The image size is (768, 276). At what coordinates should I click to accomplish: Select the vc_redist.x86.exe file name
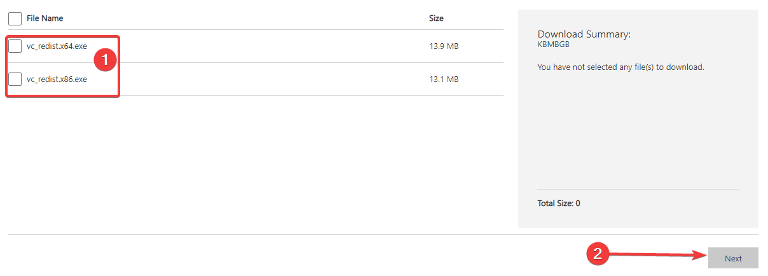(x=57, y=79)
